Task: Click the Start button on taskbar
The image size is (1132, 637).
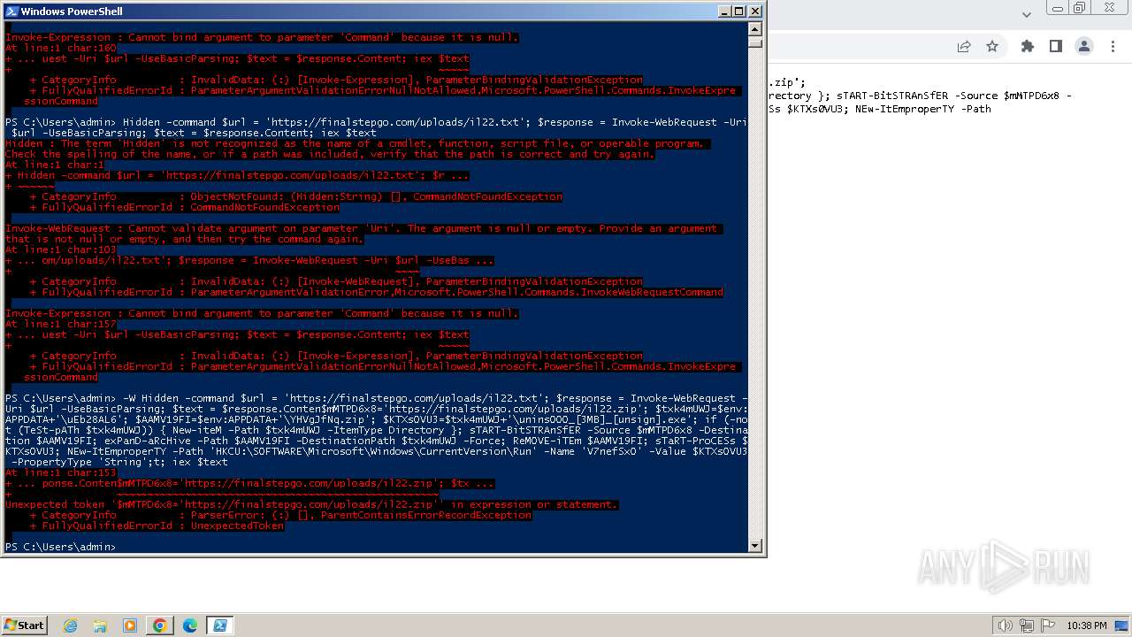Action: tap(24, 625)
